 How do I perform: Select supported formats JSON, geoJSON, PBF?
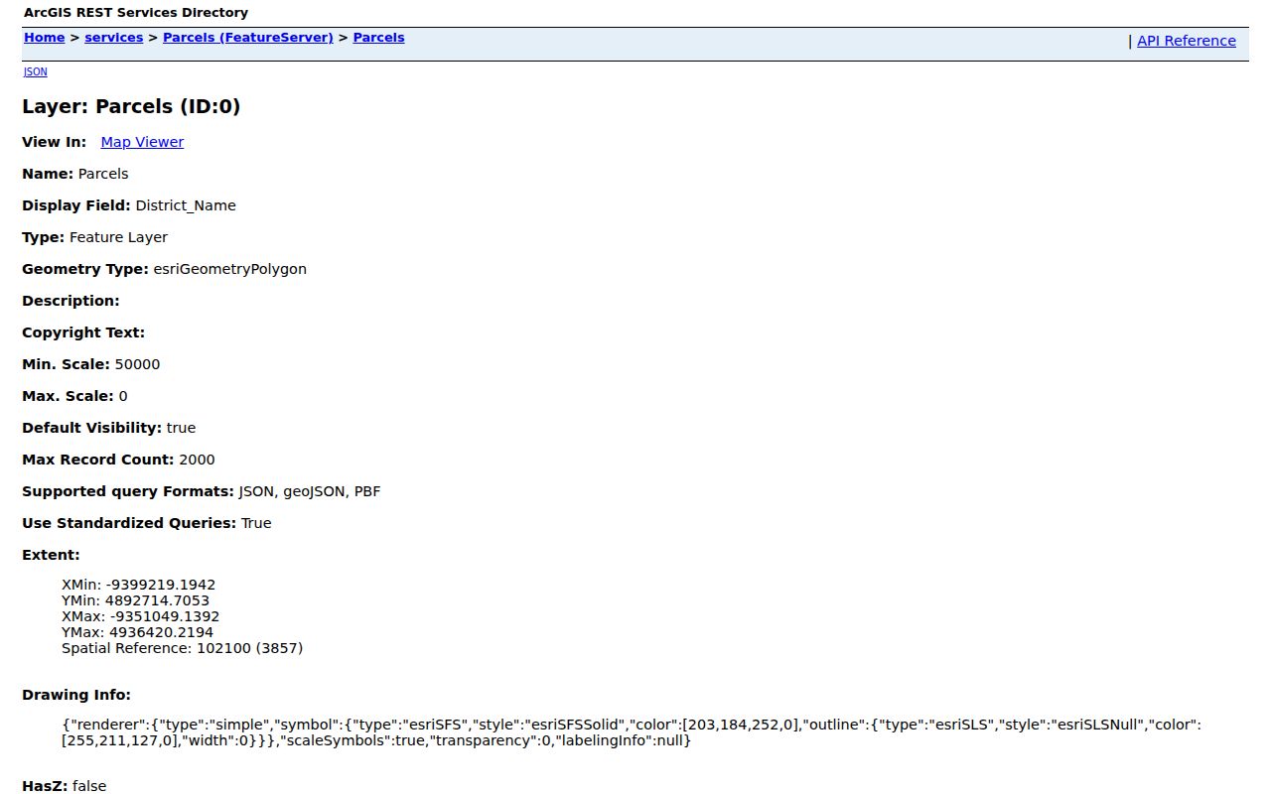click(x=310, y=491)
